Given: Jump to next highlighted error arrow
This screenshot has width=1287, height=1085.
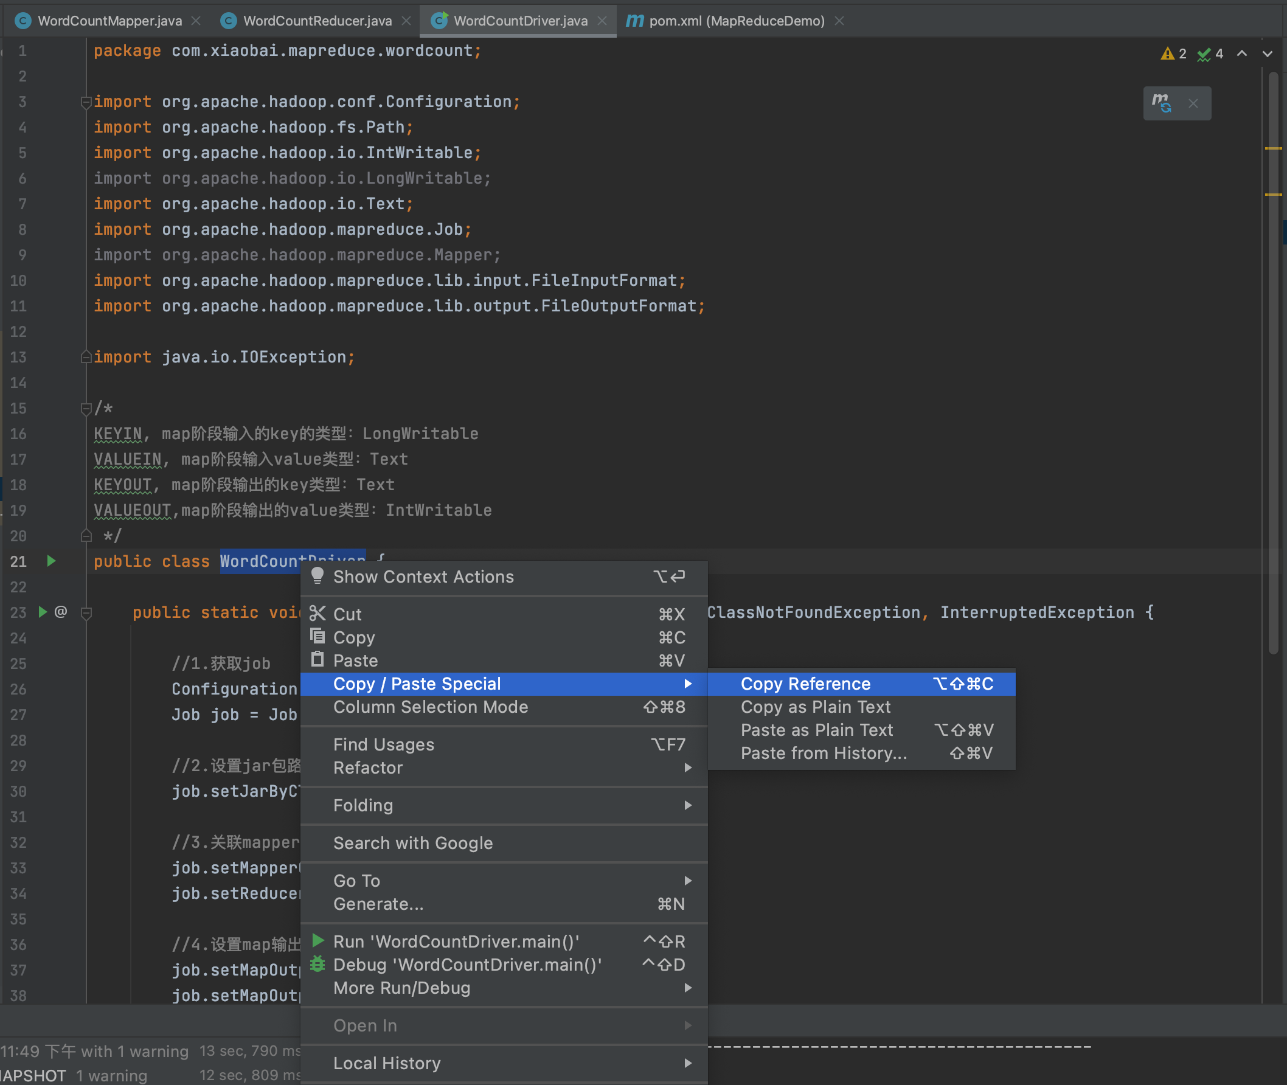Looking at the screenshot, I should [x=1267, y=54].
